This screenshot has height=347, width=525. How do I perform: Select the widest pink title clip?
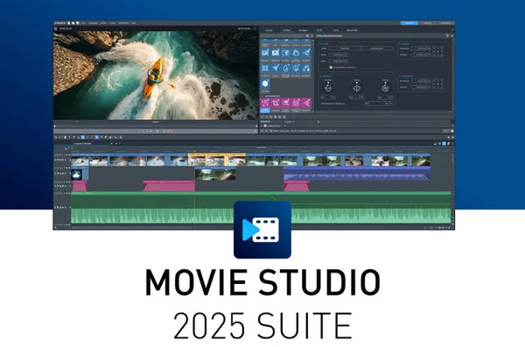(x=169, y=186)
